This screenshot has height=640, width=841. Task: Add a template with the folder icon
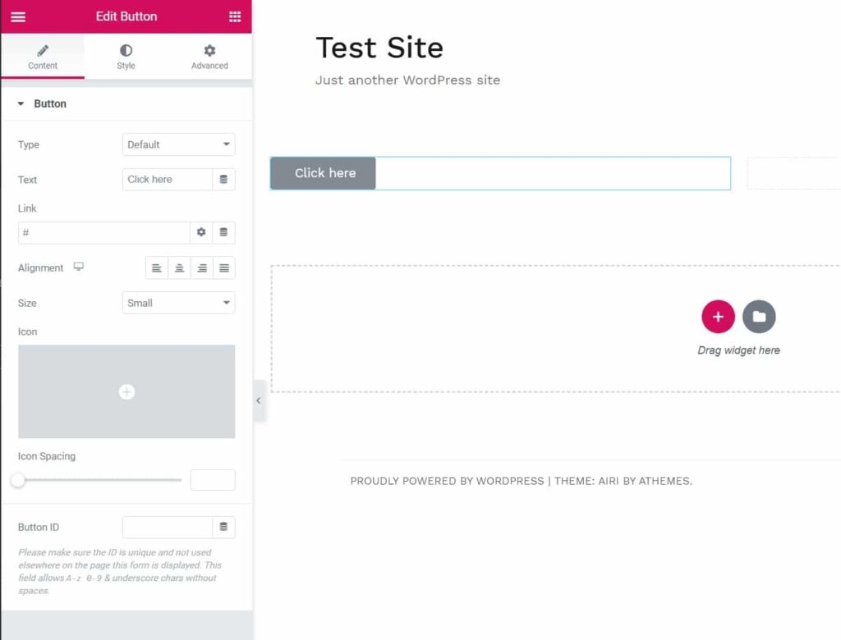pyautogui.click(x=759, y=317)
